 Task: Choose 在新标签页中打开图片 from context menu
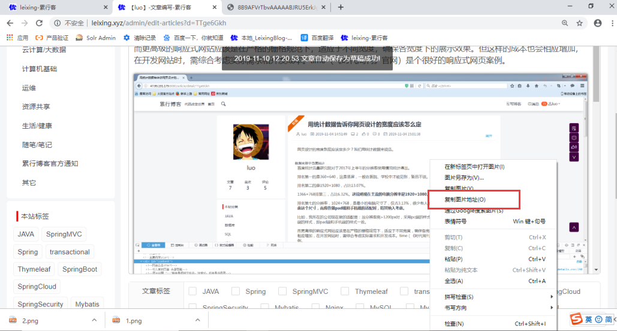[493, 167]
